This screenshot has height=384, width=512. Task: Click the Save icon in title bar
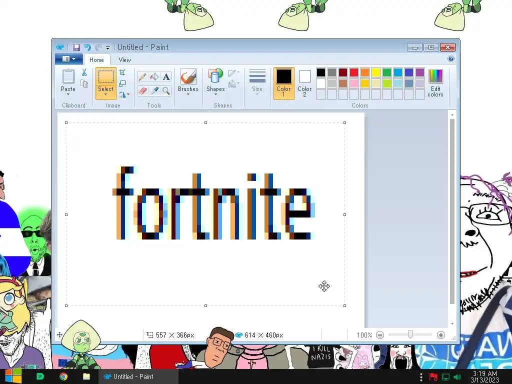click(76, 47)
